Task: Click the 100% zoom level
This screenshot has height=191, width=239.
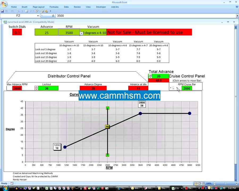Action: 209,183
